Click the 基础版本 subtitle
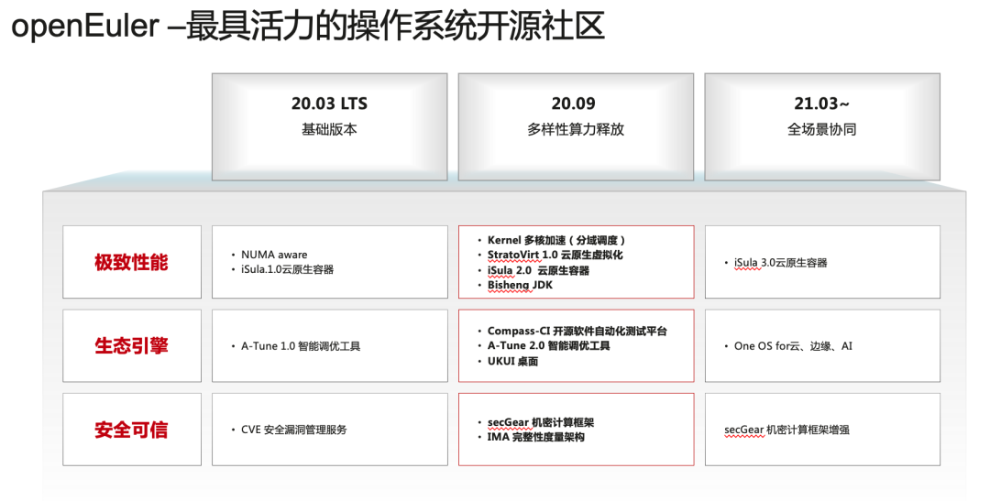Image resolution: width=990 pixels, height=501 pixels. click(x=329, y=129)
